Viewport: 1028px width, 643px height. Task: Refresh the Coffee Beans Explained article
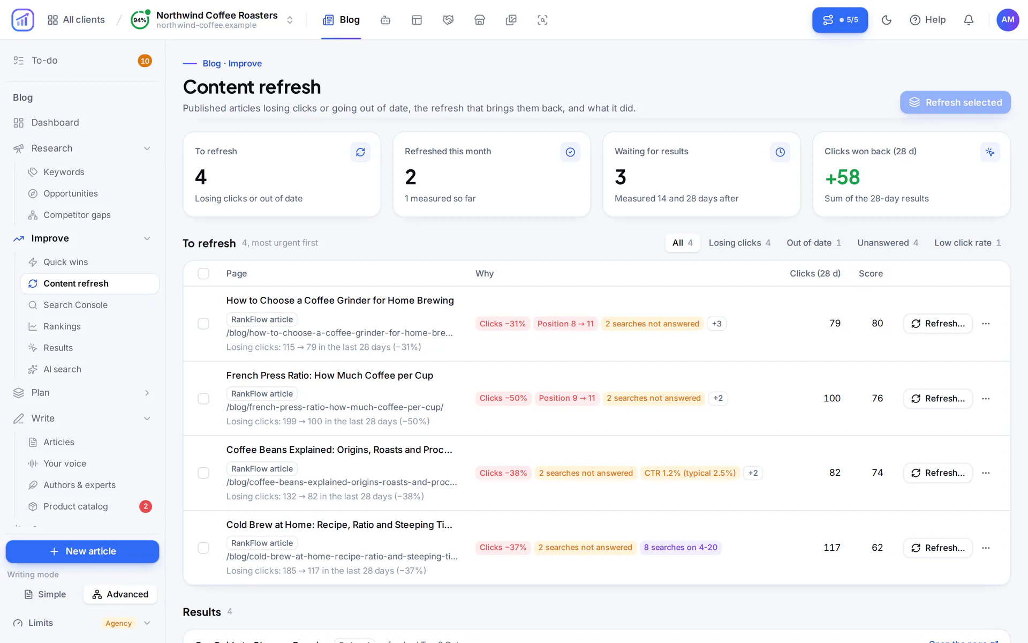pos(938,473)
